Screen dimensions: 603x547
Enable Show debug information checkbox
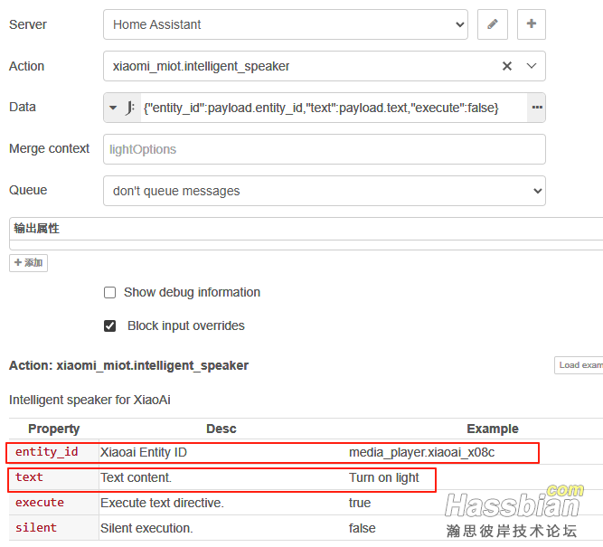coord(109,292)
